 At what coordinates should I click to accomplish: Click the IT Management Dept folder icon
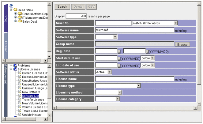(20, 17)
